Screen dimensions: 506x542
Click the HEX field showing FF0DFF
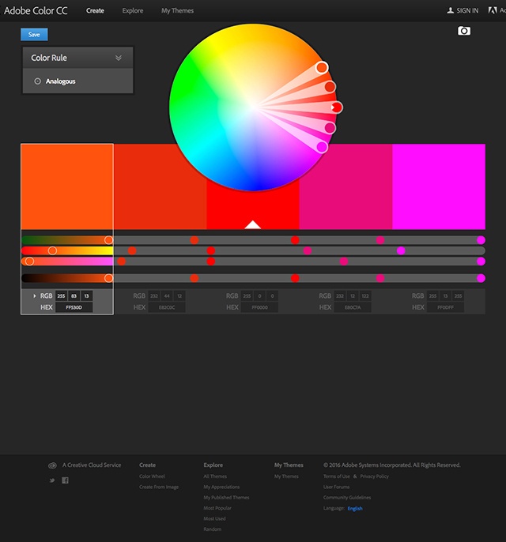[x=445, y=307]
